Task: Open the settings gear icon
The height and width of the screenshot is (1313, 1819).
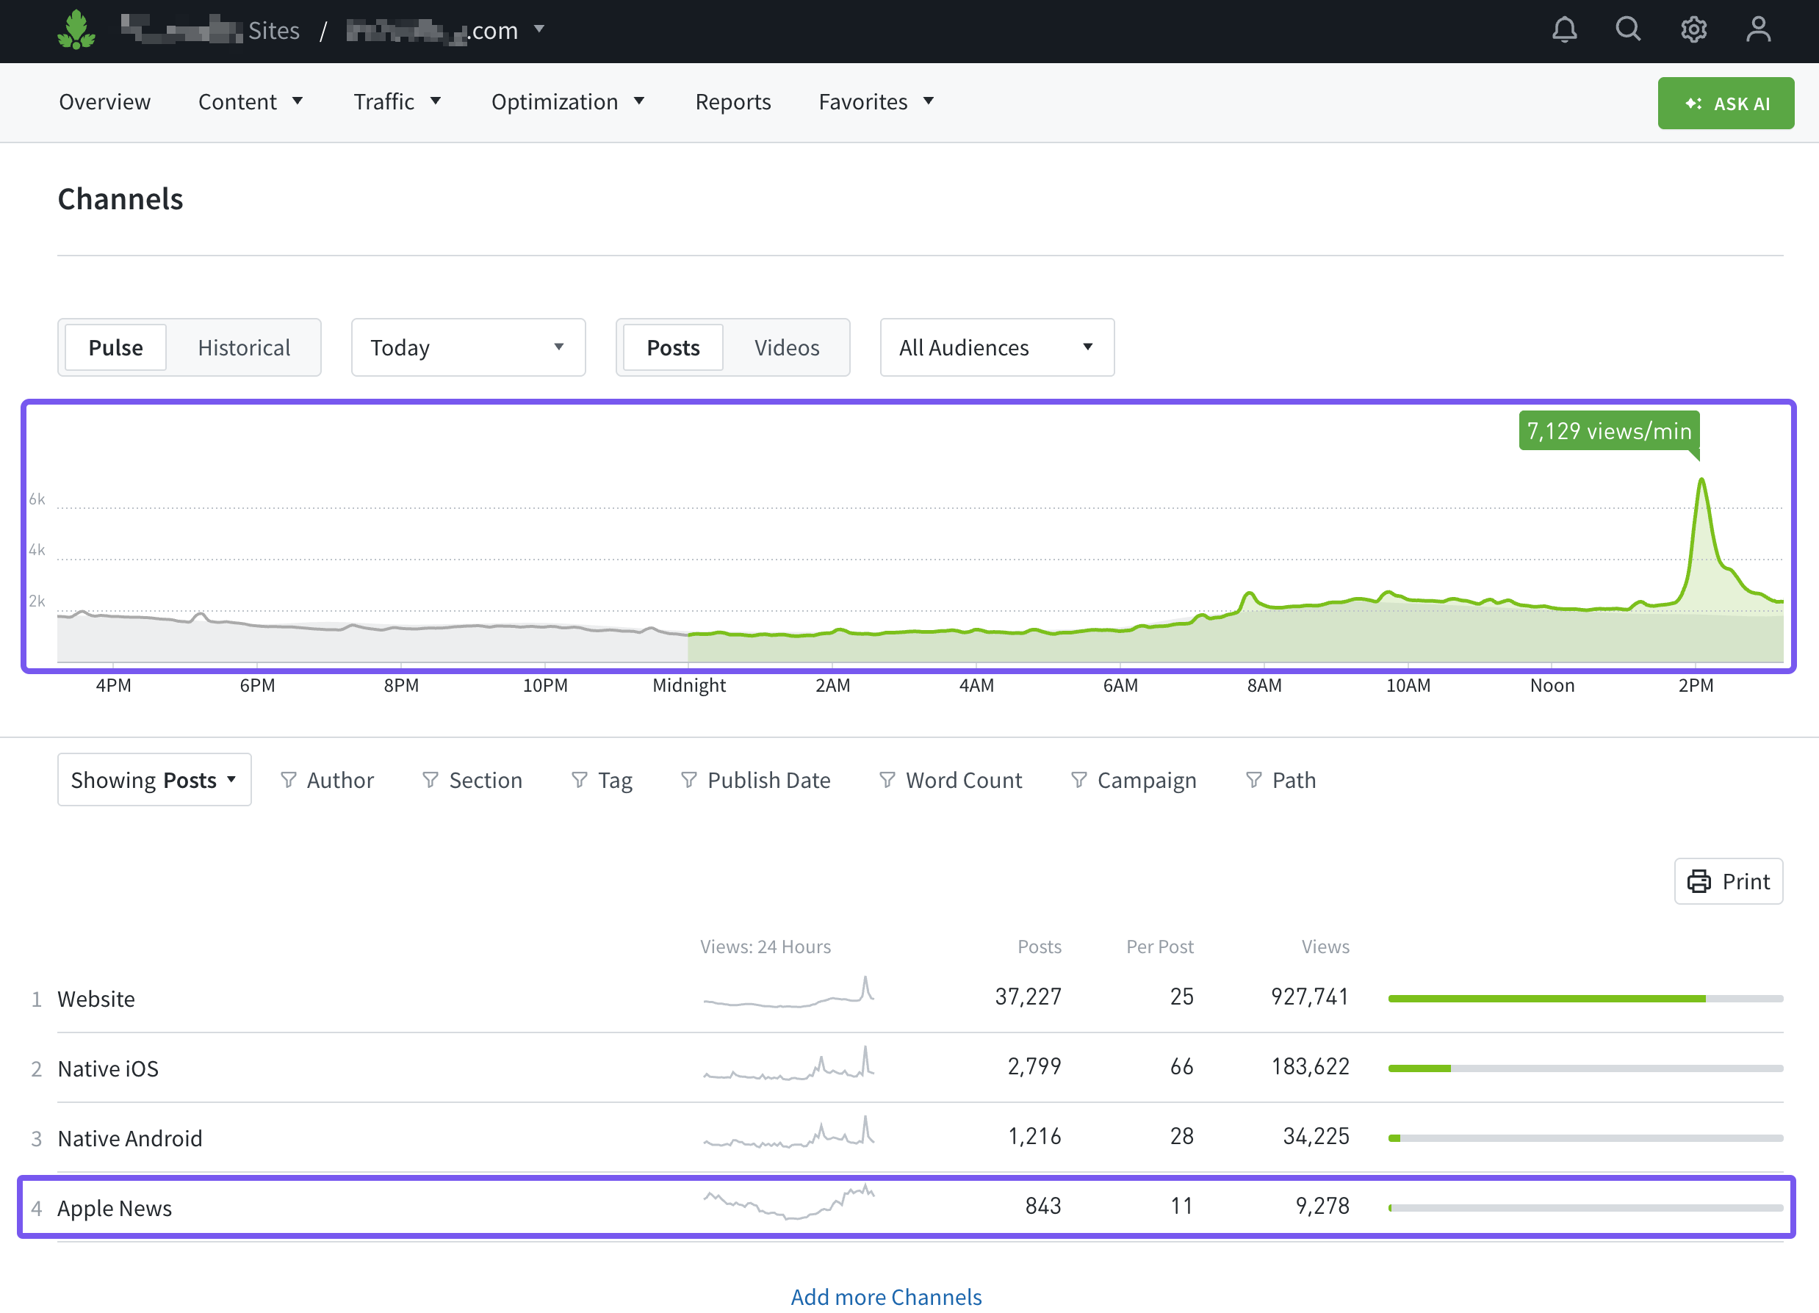Action: tap(1693, 29)
